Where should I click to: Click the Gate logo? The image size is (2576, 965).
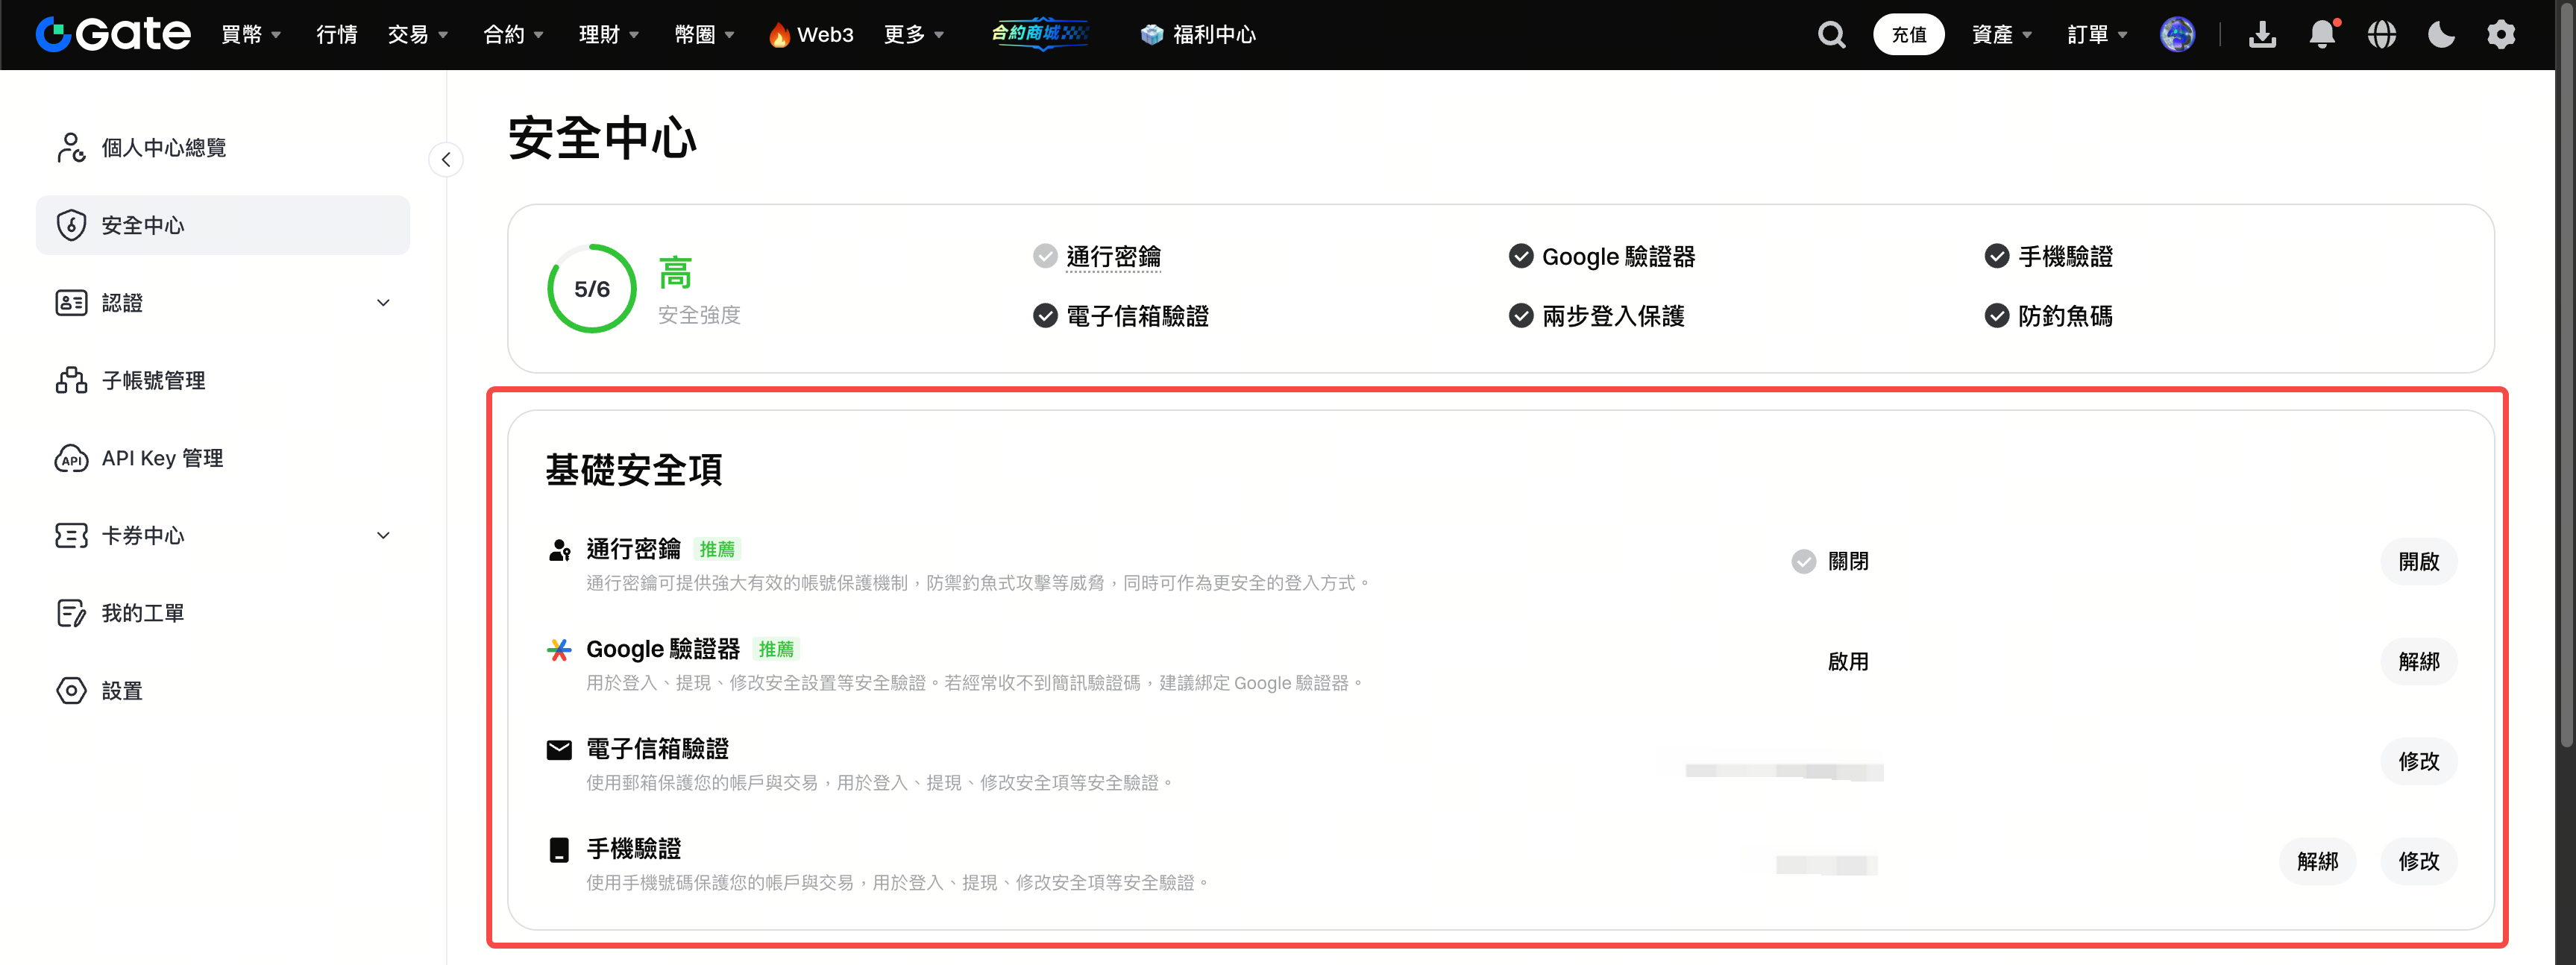113,34
